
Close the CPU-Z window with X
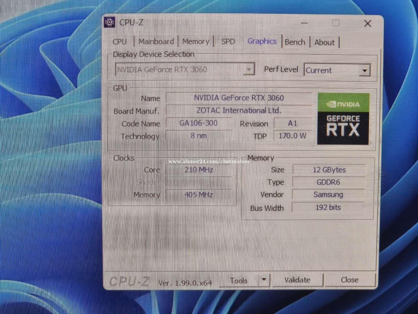click(x=368, y=24)
